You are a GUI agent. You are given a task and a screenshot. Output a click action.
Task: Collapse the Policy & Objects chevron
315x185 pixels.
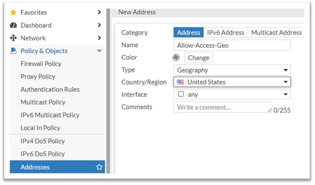tap(99, 51)
